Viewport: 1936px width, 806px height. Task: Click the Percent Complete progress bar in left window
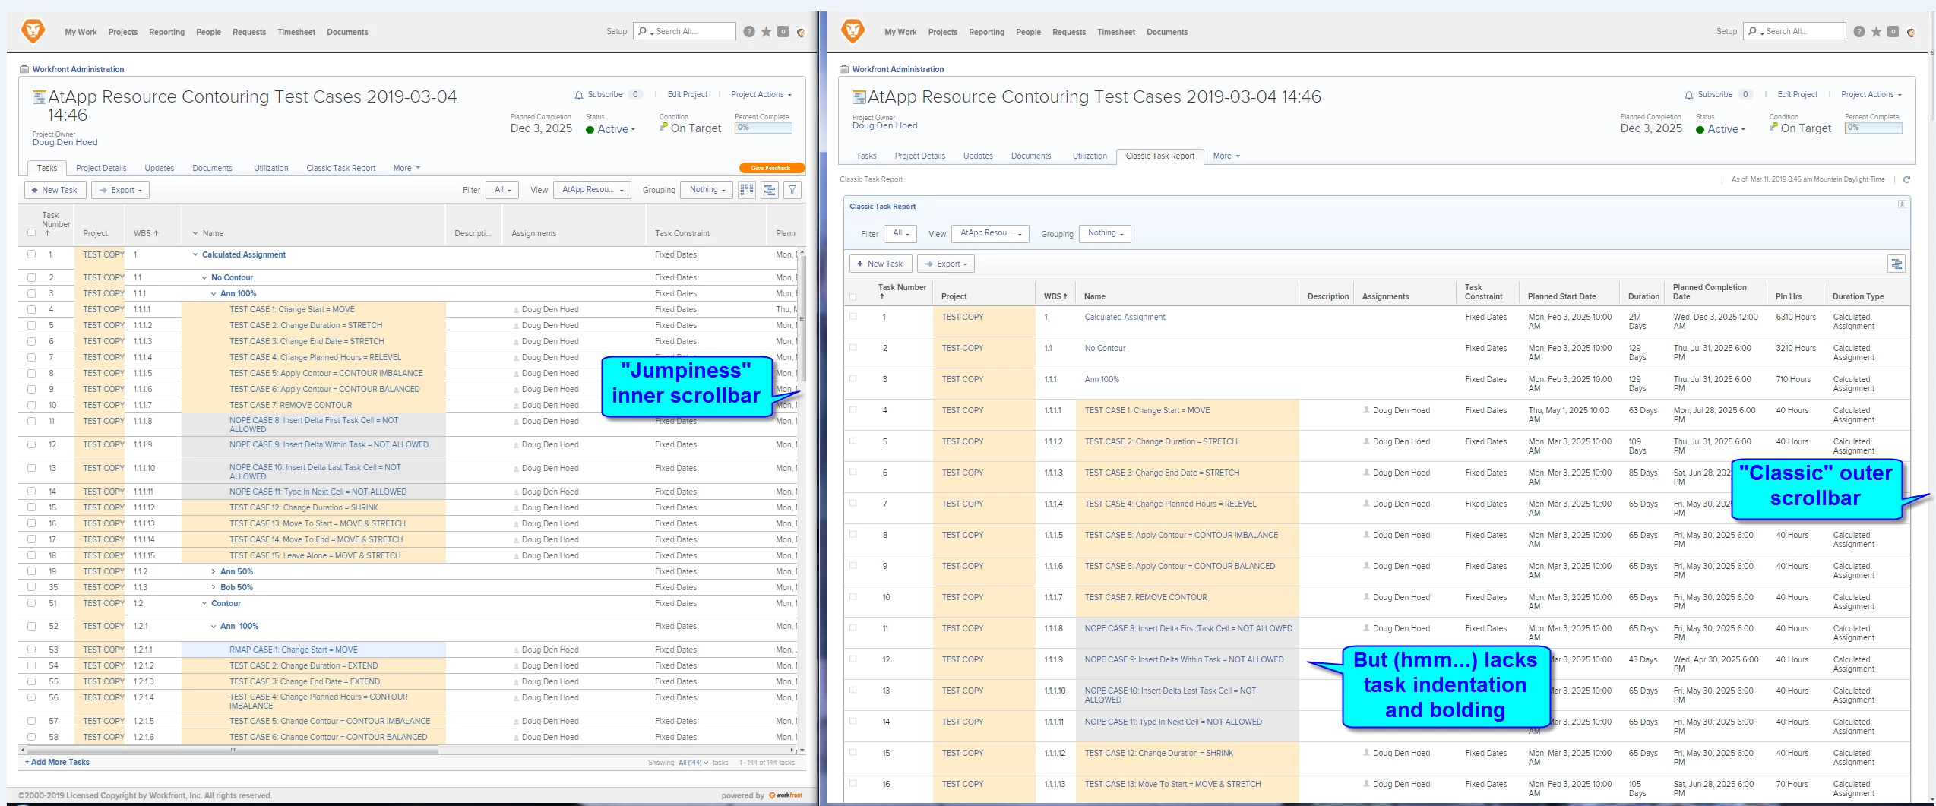point(764,128)
